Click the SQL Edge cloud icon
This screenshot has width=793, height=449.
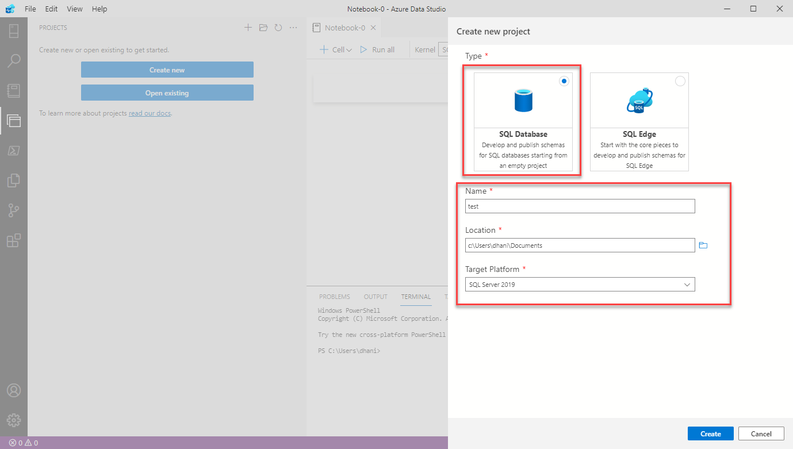(x=639, y=100)
